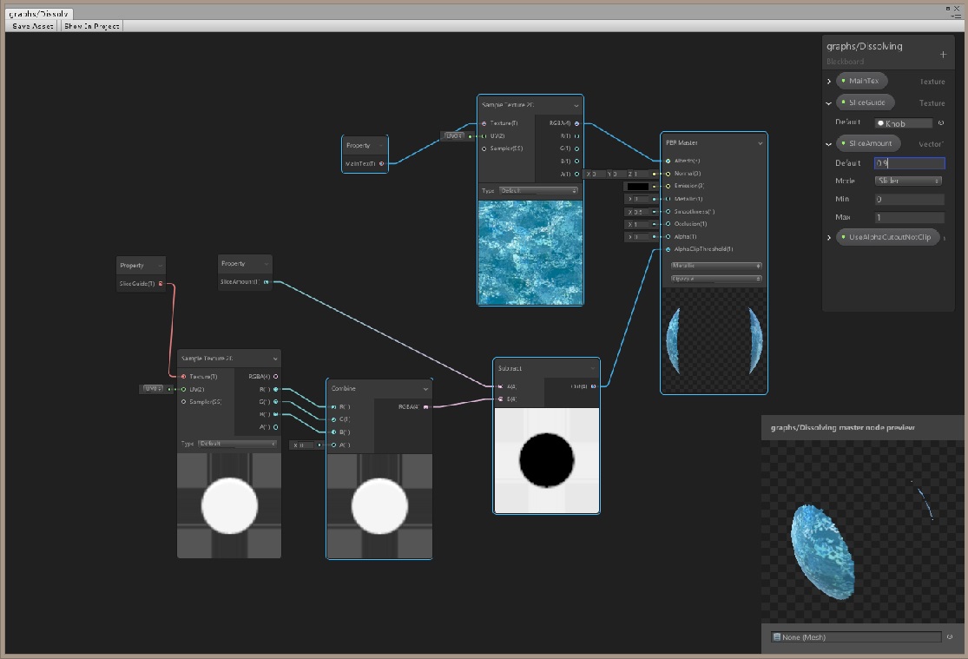The image size is (968, 659).
Task: Click the SliceAmount Default field showing 0.9
Action: click(910, 163)
